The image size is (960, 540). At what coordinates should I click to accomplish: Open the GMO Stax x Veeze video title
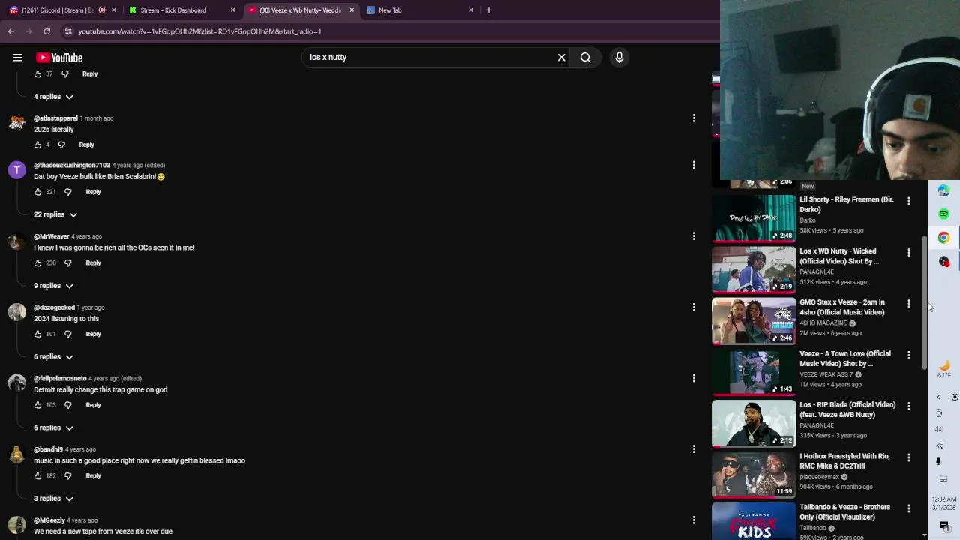click(842, 307)
